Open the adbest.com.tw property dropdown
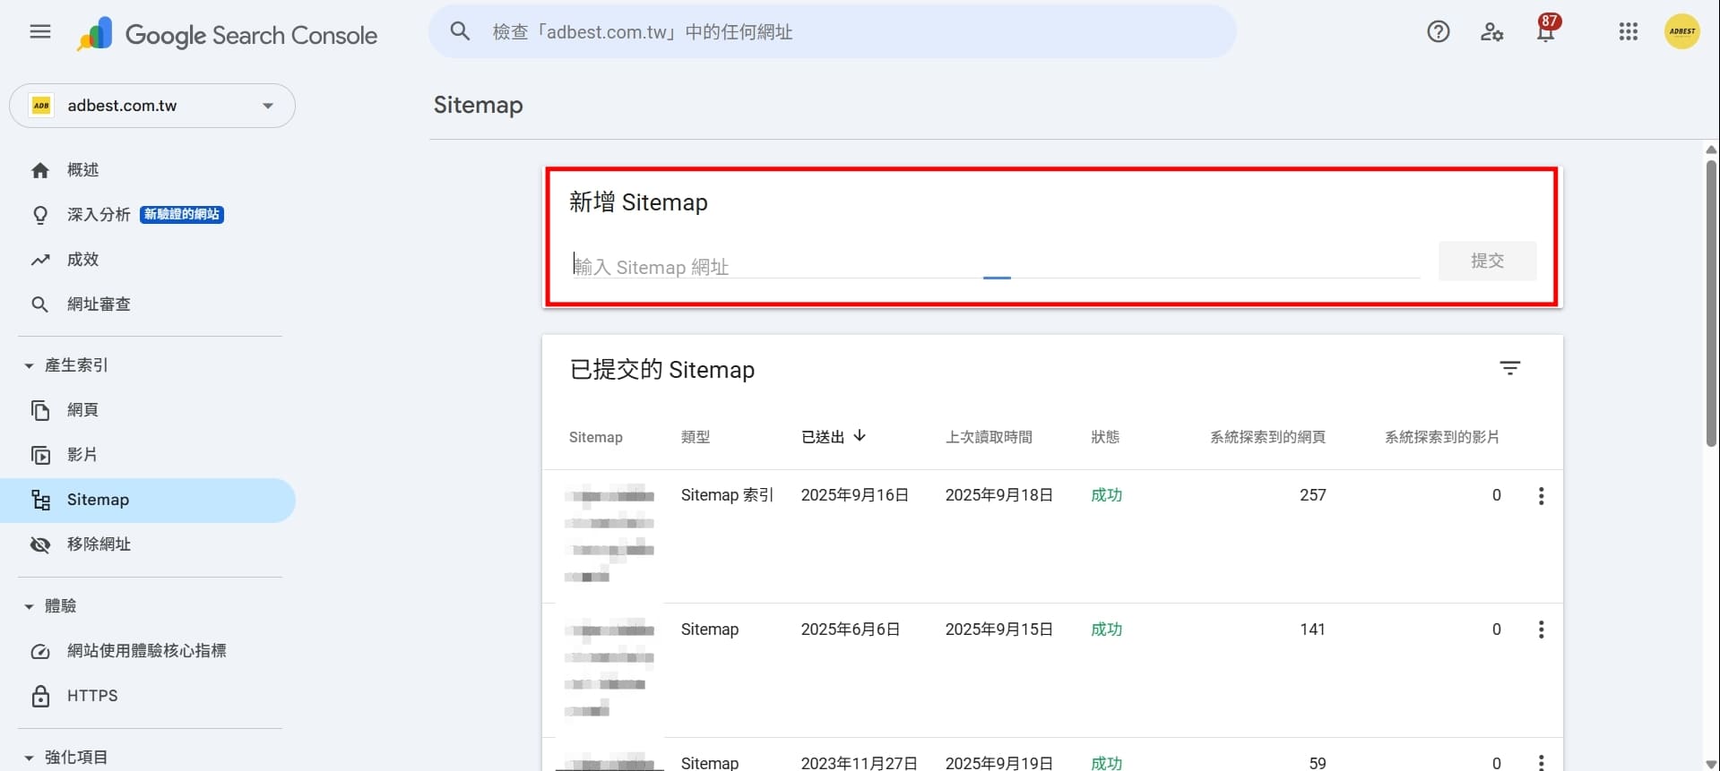The height and width of the screenshot is (771, 1720). (152, 106)
